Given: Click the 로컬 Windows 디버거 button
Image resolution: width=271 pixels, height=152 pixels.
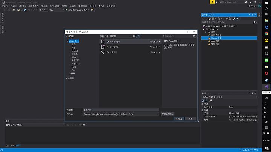Looking at the screenshot, I should click(x=77, y=10).
